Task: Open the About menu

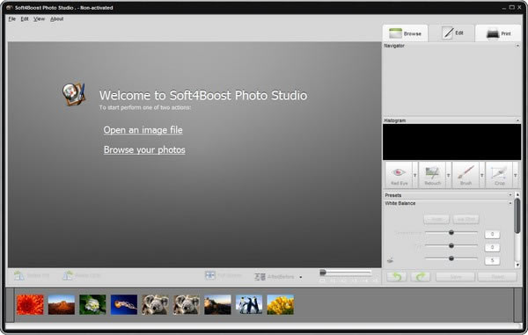Action: point(57,18)
